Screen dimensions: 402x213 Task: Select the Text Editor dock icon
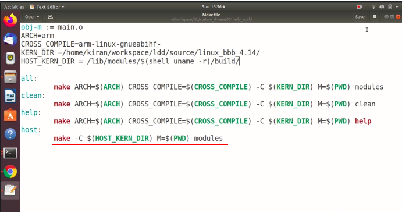10,190
